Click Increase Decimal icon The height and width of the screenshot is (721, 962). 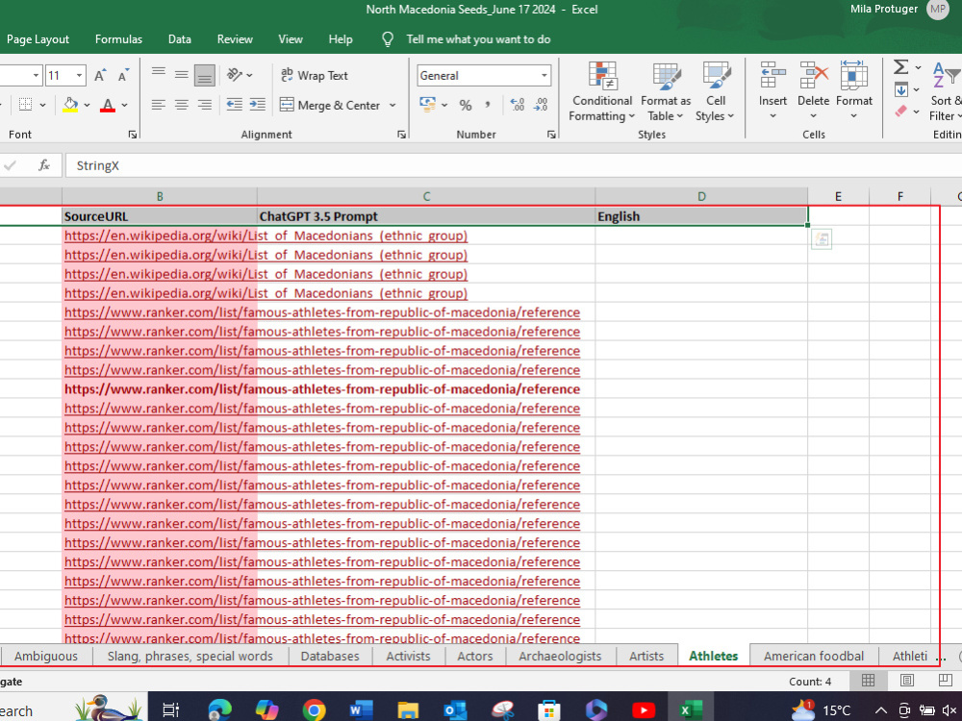518,105
